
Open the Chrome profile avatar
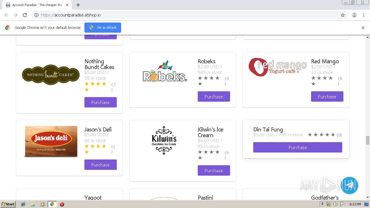click(354, 15)
